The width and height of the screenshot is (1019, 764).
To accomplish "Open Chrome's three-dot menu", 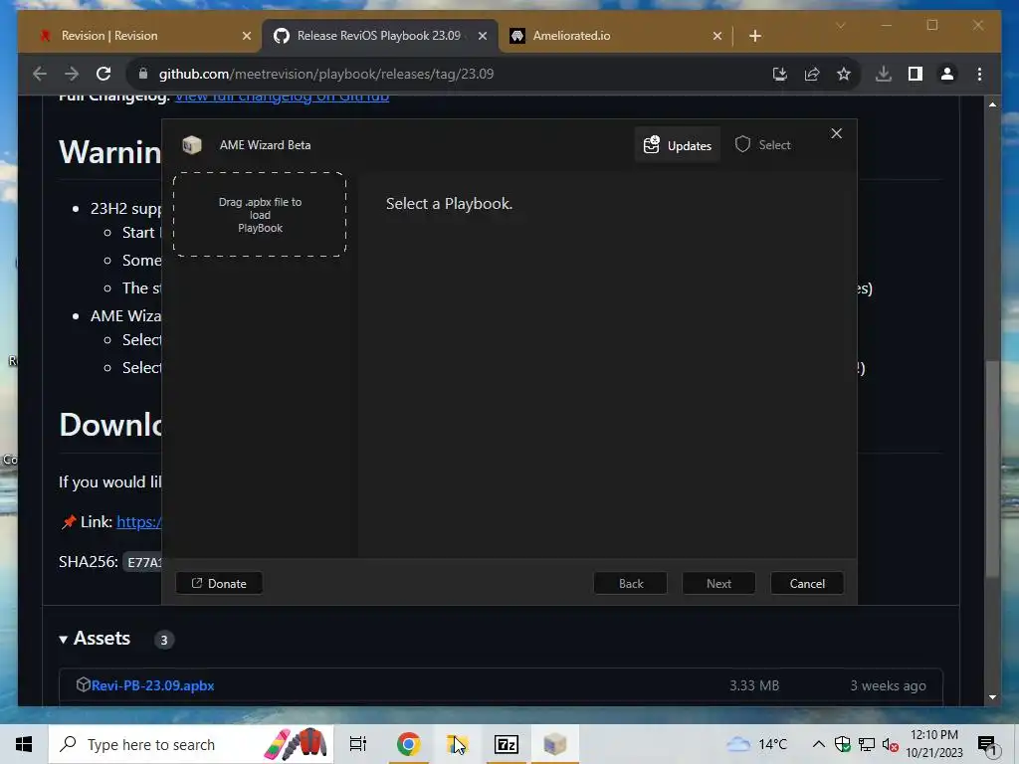I will (979, 74).
